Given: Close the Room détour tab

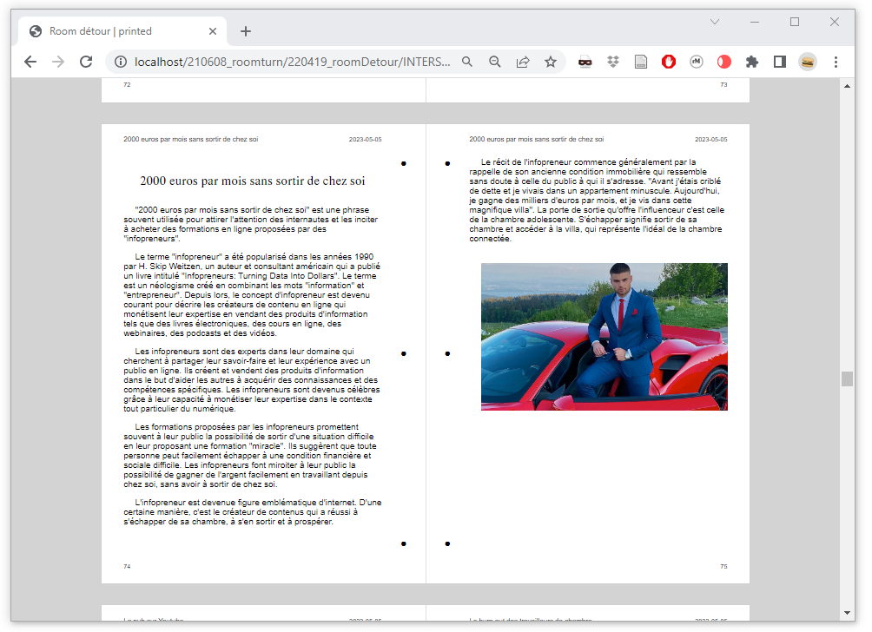Looking at the screenshot, I should 213,31.
